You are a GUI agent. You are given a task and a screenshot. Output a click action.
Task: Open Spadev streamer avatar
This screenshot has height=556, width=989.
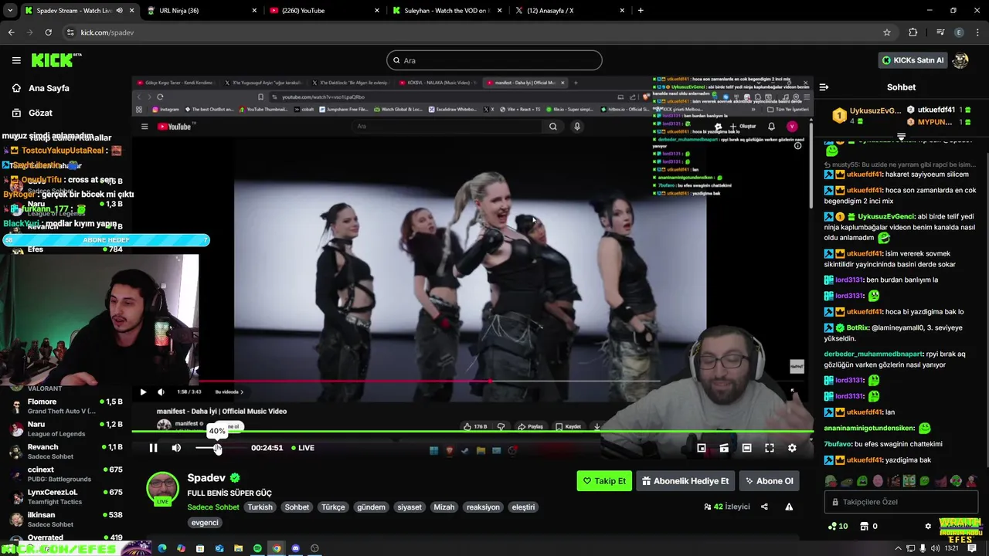coord(162,489)
